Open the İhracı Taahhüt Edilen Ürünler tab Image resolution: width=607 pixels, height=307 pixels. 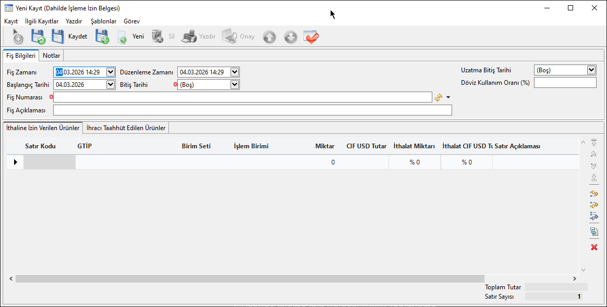tap(126, 127)
